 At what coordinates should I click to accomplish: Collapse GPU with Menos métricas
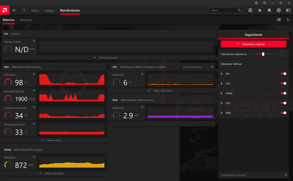[54, 140]
